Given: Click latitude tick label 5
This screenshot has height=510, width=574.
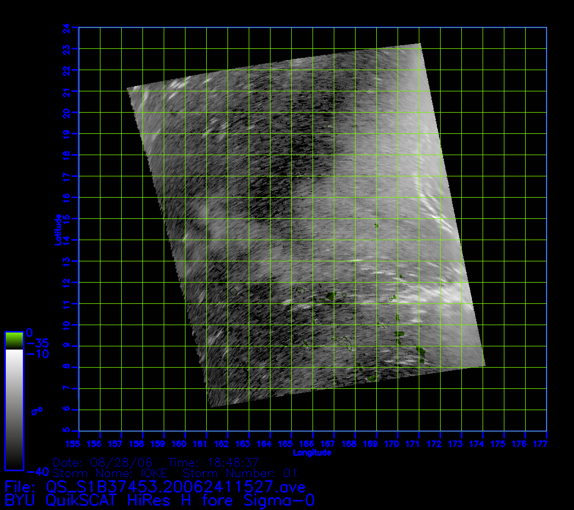Looking at the screenshot, I should [66, 431].
